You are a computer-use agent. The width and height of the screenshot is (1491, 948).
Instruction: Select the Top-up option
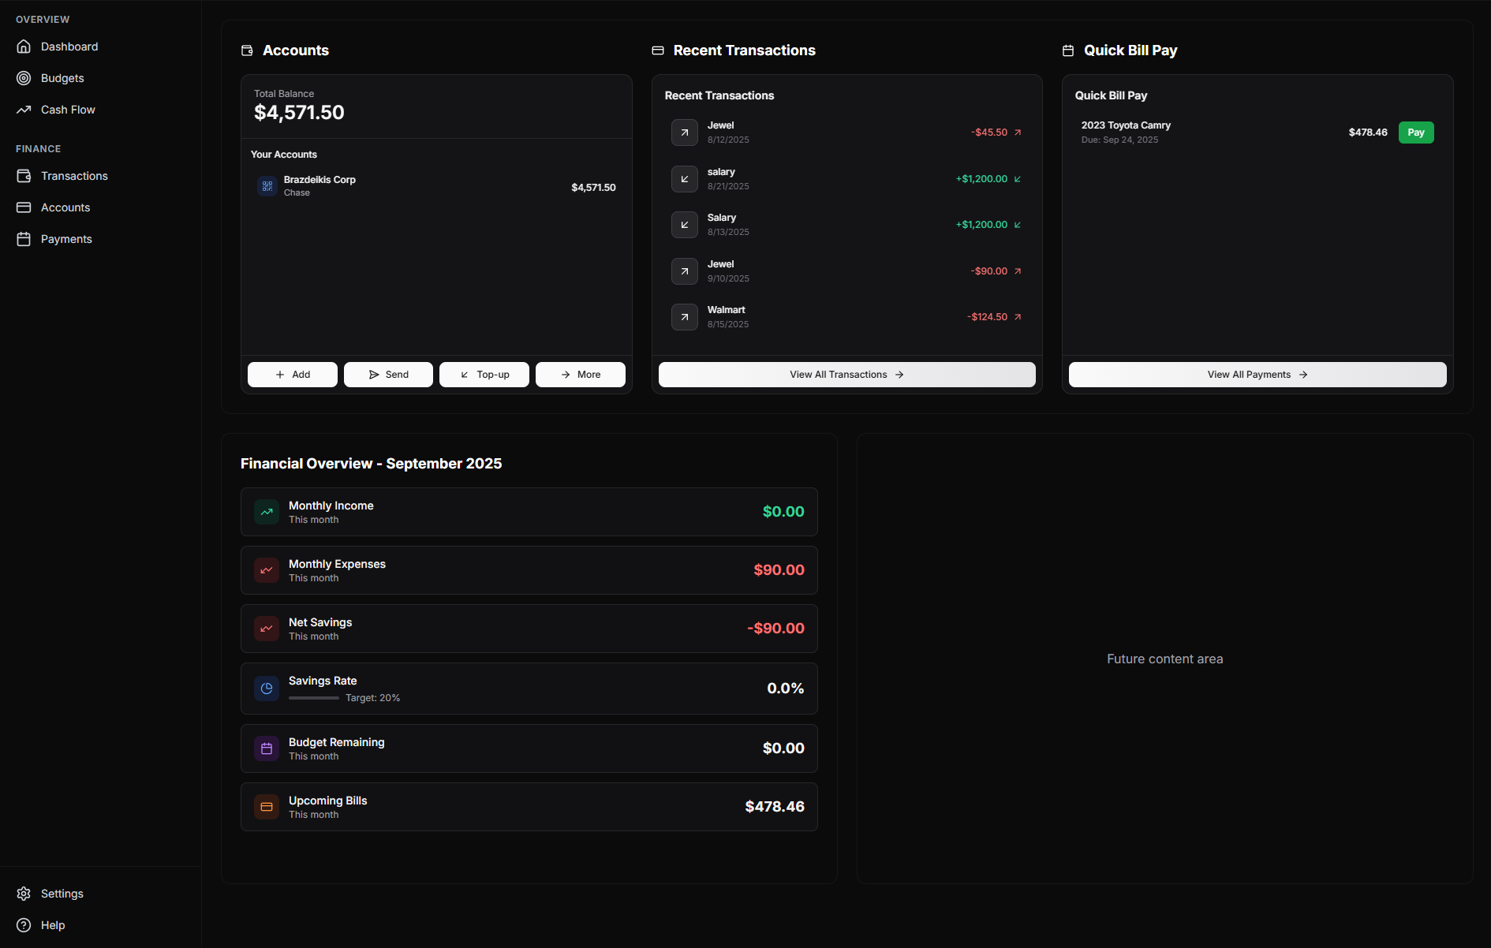click(484, 375)
